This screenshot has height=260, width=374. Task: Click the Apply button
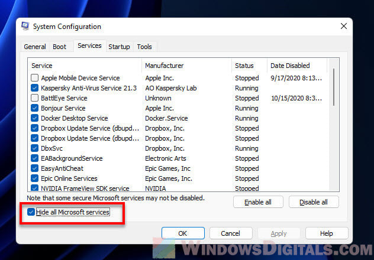[279, 233]
